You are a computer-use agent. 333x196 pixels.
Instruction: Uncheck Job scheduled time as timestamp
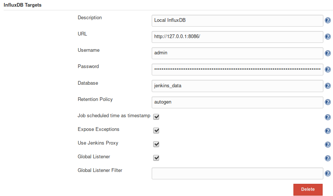(156, 117)
